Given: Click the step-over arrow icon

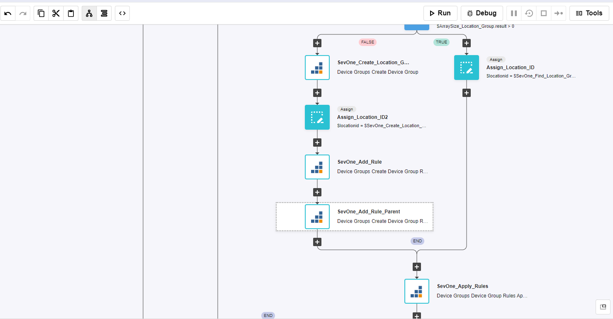Looking at the screenshot, I should tap(559, 13).
